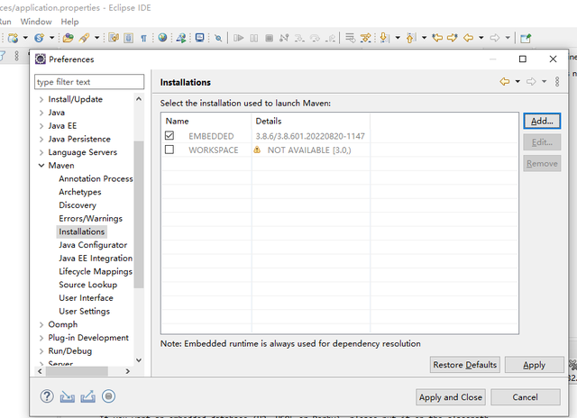Image resolution: width=577 pixels, height=418 pixels.
Task: Expand the Plug-in Development node
Action: click(41, 338)
